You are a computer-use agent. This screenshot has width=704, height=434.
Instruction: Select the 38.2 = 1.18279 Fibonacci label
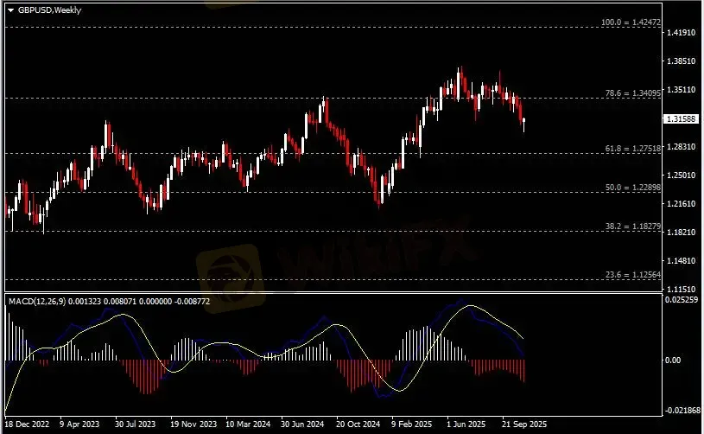633,227
